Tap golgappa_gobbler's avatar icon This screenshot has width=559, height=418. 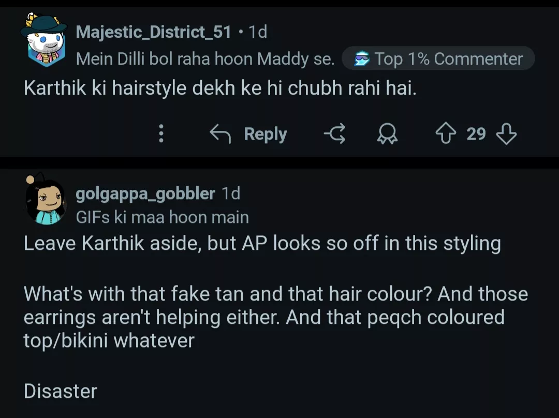click(x=46, y=201)
